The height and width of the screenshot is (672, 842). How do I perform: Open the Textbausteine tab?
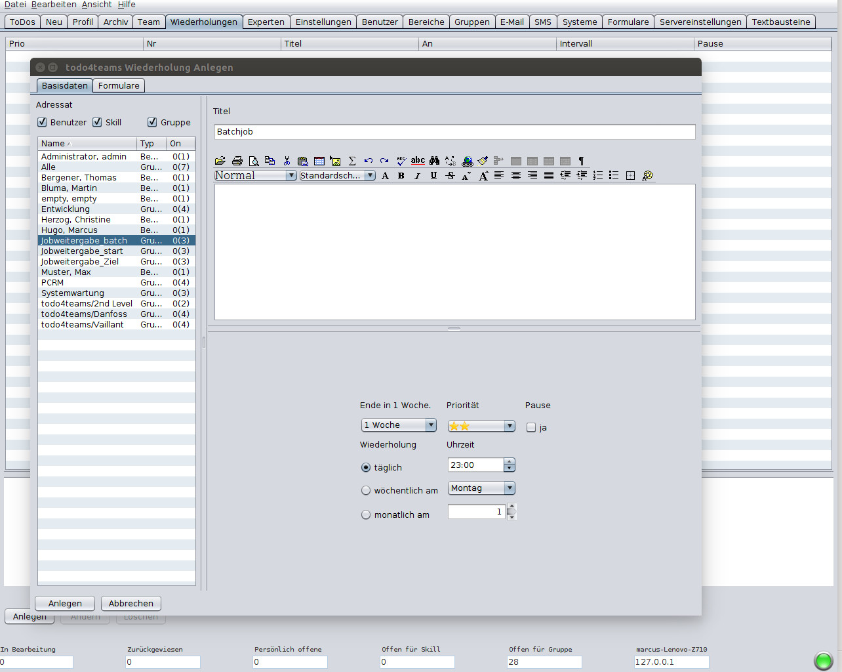(x=781, y=22)
